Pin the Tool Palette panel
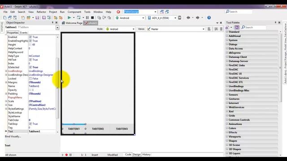The width and height of the screenshot is (287, 161). point(275,22)
